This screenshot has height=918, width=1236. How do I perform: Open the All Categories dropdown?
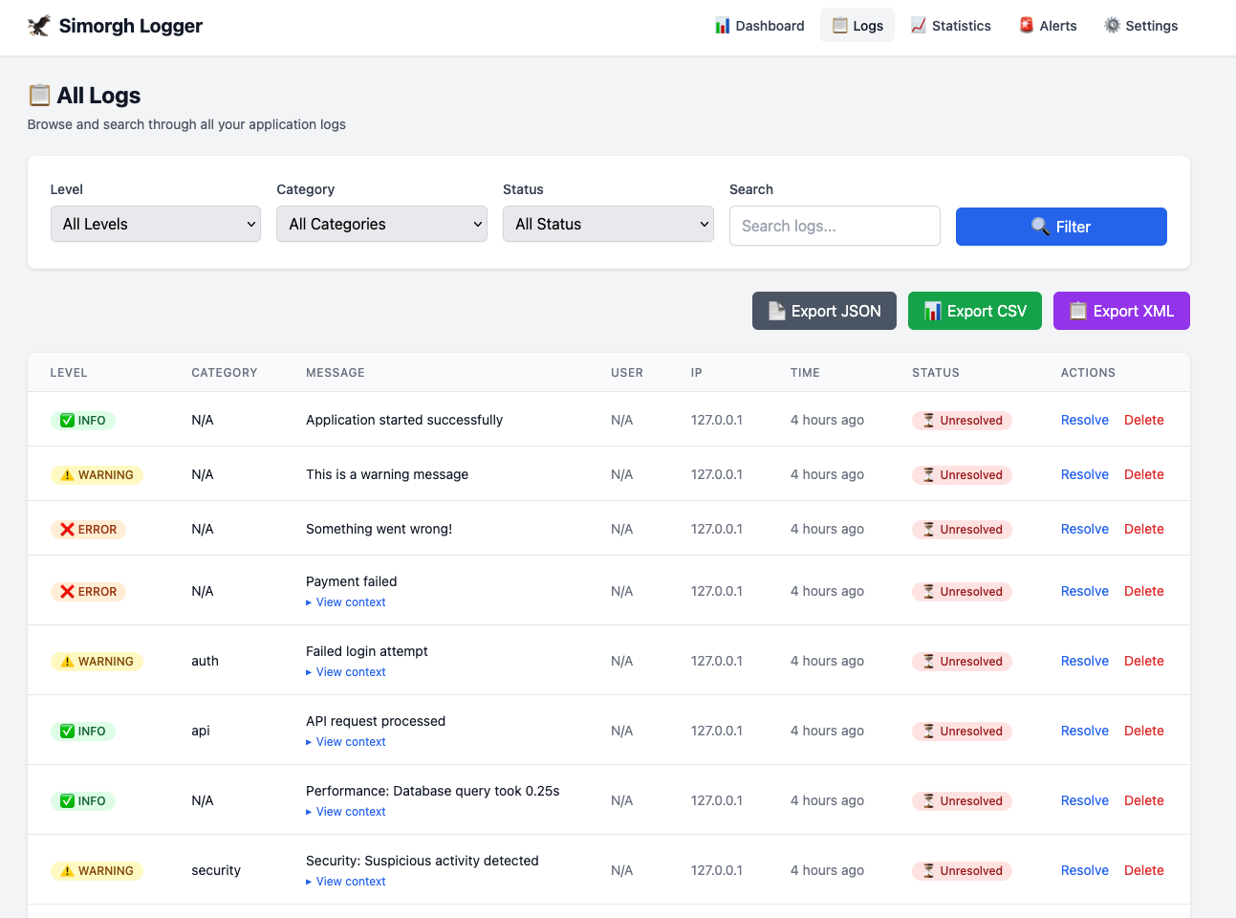point(381,224)
